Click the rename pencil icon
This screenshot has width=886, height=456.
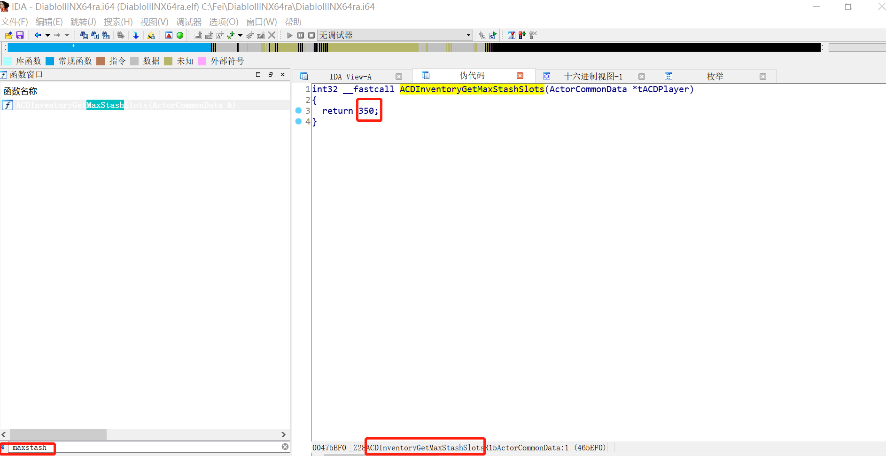[x=261, y=35]
